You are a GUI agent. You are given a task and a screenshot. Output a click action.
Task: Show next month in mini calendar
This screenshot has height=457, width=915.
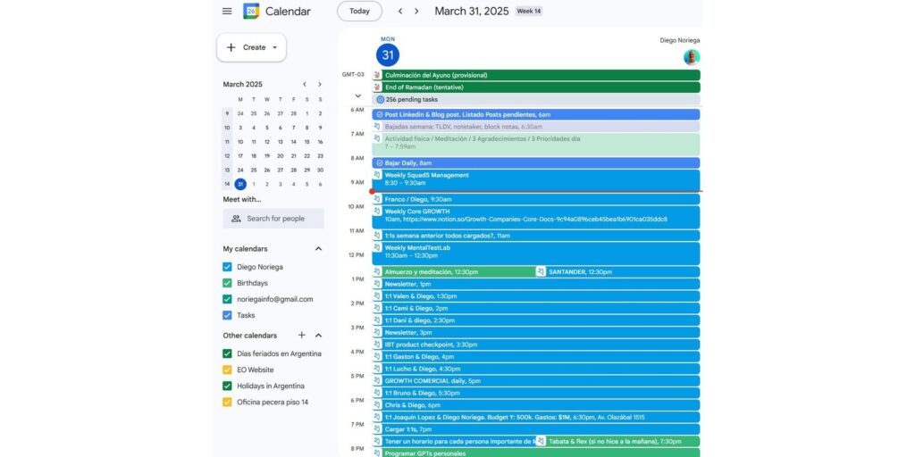(320, 85)
